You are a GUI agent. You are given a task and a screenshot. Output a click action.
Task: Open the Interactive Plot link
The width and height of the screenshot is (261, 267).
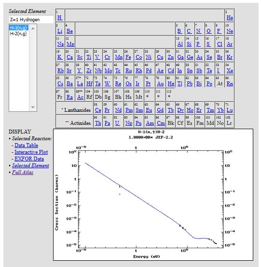coord(31,152)
